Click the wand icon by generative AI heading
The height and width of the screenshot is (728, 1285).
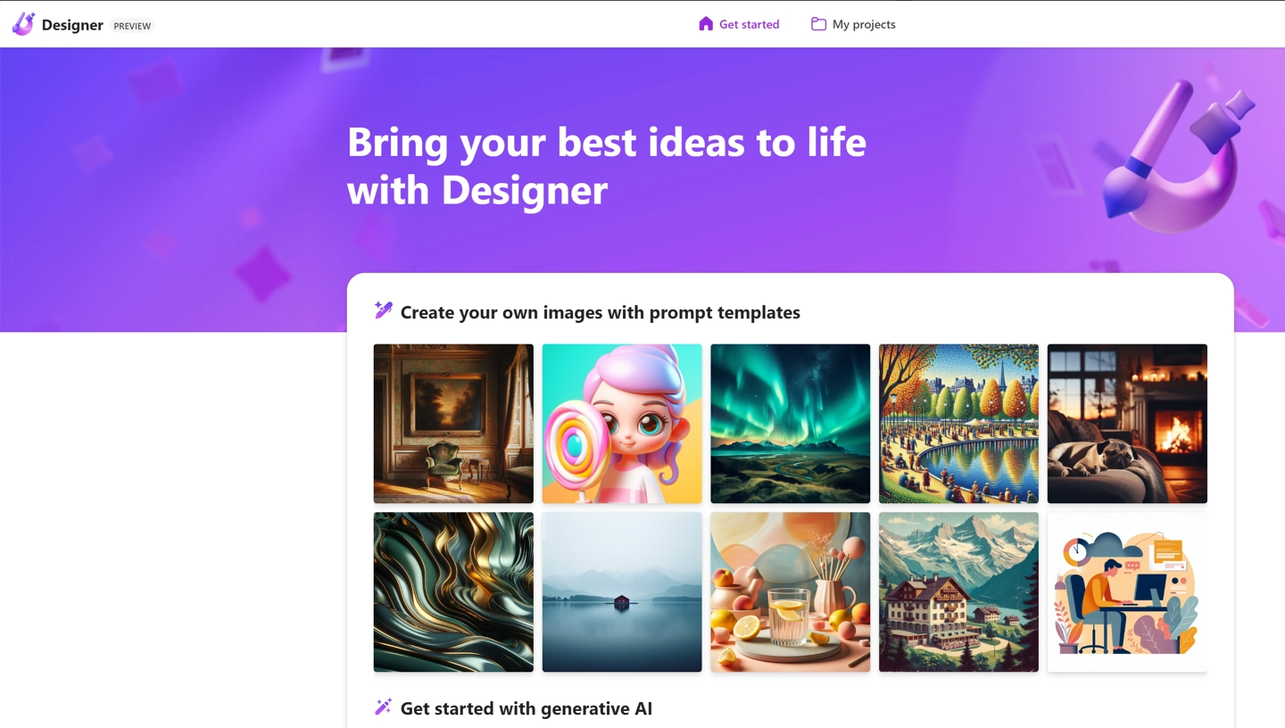click(384, 707)
